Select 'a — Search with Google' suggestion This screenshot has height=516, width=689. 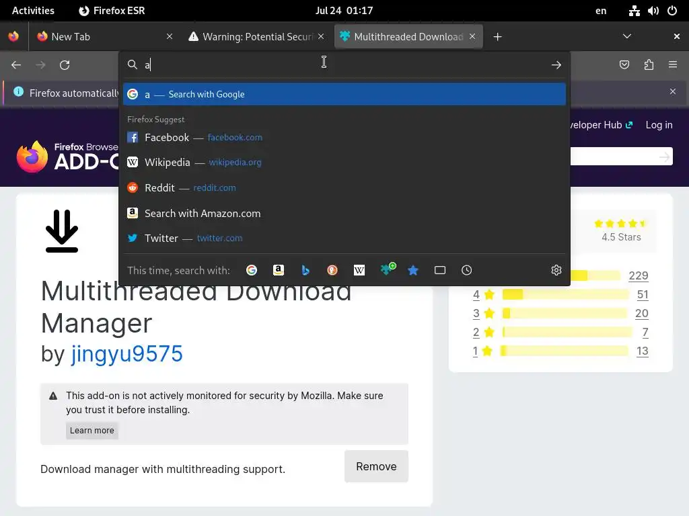coord(344,94)
